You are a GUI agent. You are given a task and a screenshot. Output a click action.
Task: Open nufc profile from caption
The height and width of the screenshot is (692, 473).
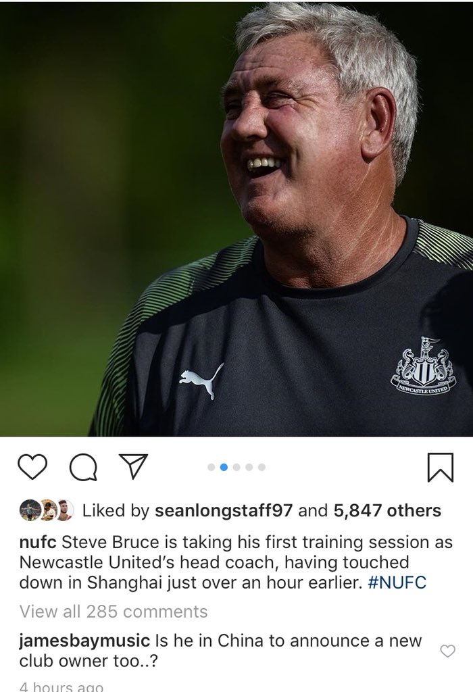click(38, 542)
